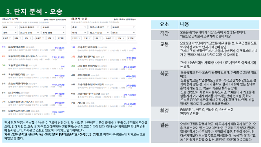The width and height of the screenshot is (261, 147).
Task: Click the 7억4,323만 price
Action: click(x=58, y=57)
